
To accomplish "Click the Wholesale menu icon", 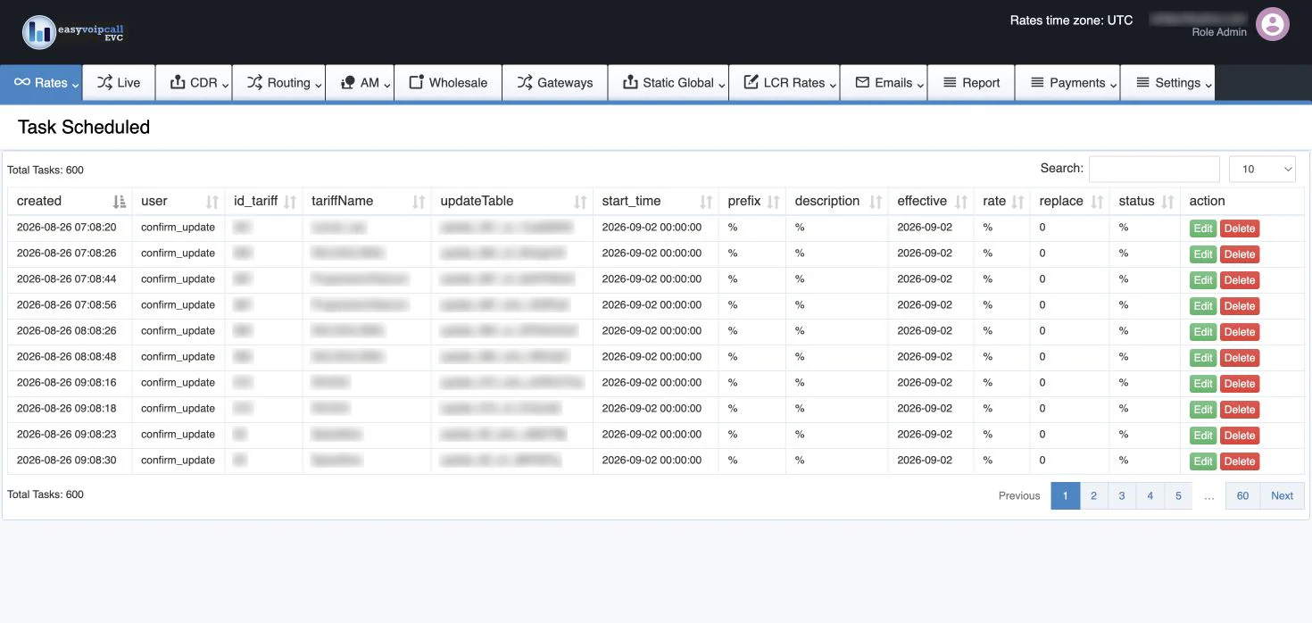I will pos(416,82).
